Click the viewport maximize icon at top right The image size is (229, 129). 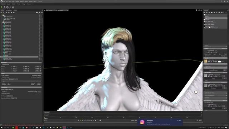[x=202, y=10]
